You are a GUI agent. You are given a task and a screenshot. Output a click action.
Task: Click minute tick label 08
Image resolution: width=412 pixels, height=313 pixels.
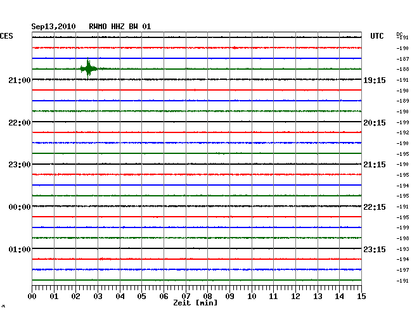point(207,297)
